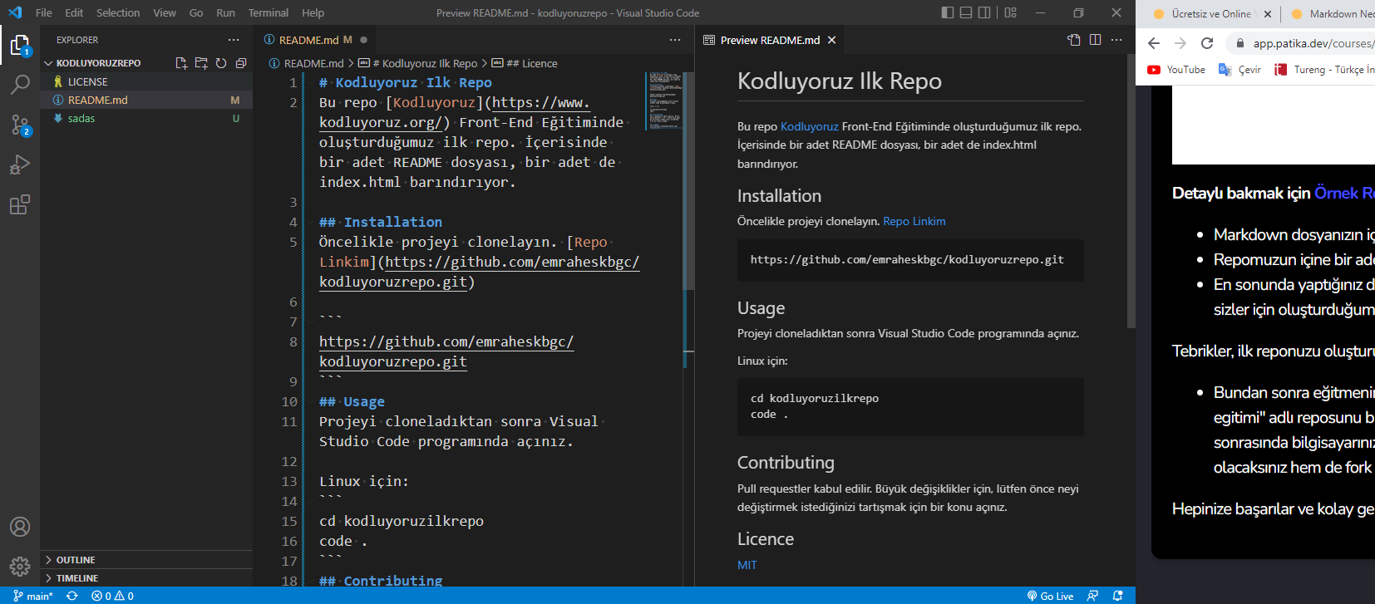Split the preview editor to the right
This screenshot has height=604, width=1375.
(x=1096, y=40)
